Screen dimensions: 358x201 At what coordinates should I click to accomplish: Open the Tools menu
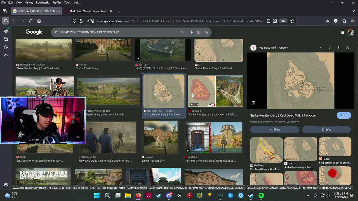coord(67,3)
